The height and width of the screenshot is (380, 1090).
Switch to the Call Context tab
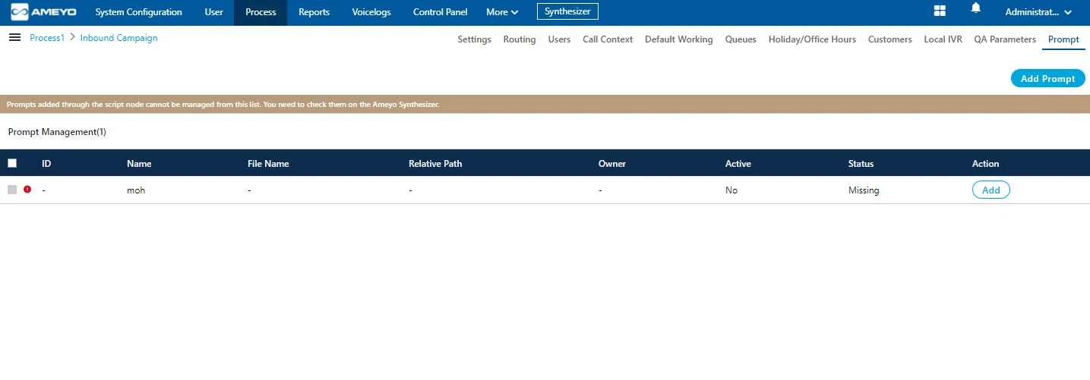(608, 39)
